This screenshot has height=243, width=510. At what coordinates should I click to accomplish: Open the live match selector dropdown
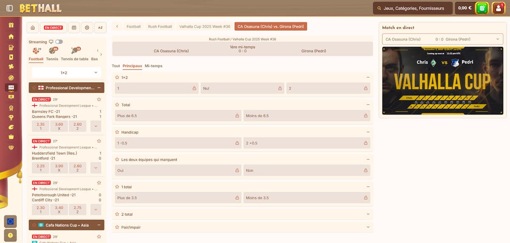(441, 39)
